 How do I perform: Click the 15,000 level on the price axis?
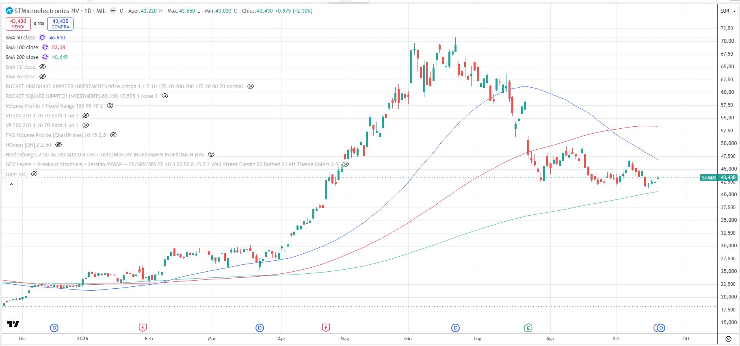[x=729, y=322]
